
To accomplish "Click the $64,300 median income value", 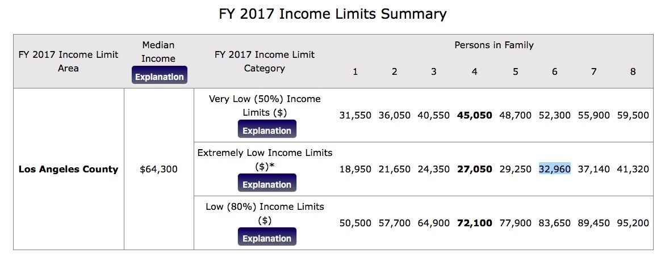I will tap(158, 169).
